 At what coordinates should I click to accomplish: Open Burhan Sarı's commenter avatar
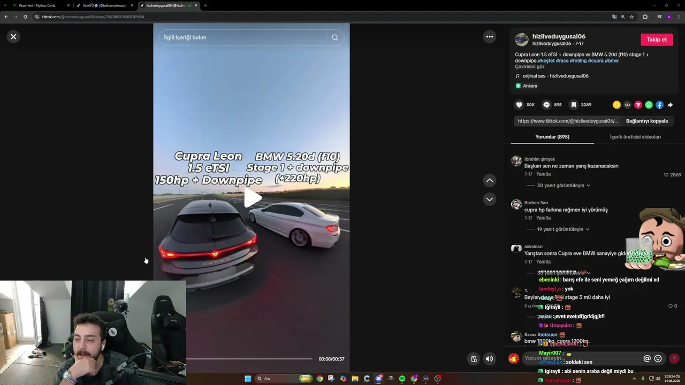[516, 205]
